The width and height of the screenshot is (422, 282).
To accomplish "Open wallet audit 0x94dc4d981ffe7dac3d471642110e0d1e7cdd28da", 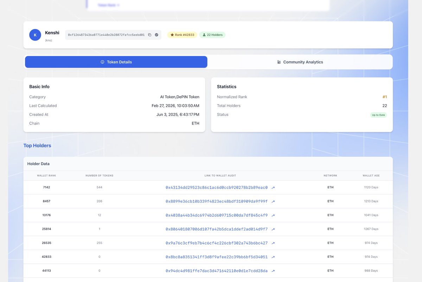I will (x=217, y=271).
